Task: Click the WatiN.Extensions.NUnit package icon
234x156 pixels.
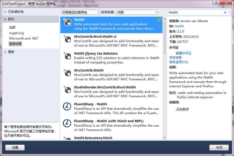Action: tap(67, 138)
